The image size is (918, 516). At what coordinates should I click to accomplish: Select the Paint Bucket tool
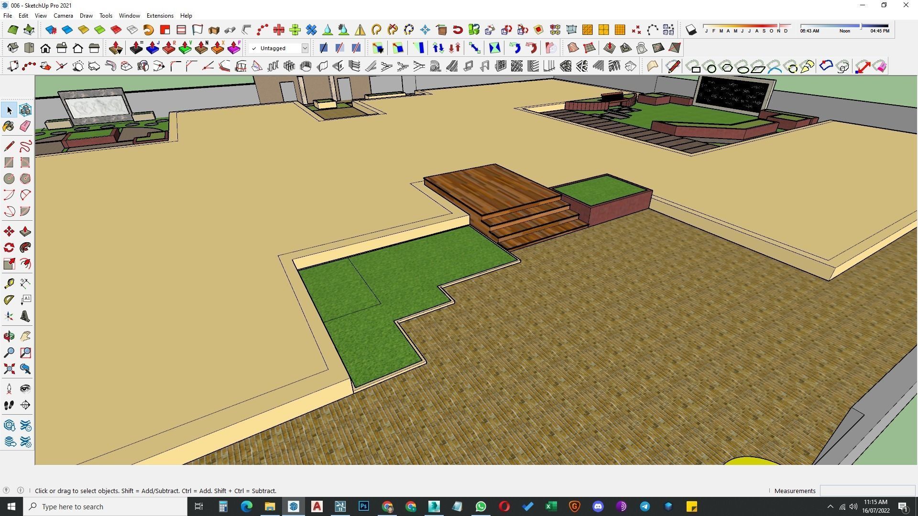click(9, 126)
